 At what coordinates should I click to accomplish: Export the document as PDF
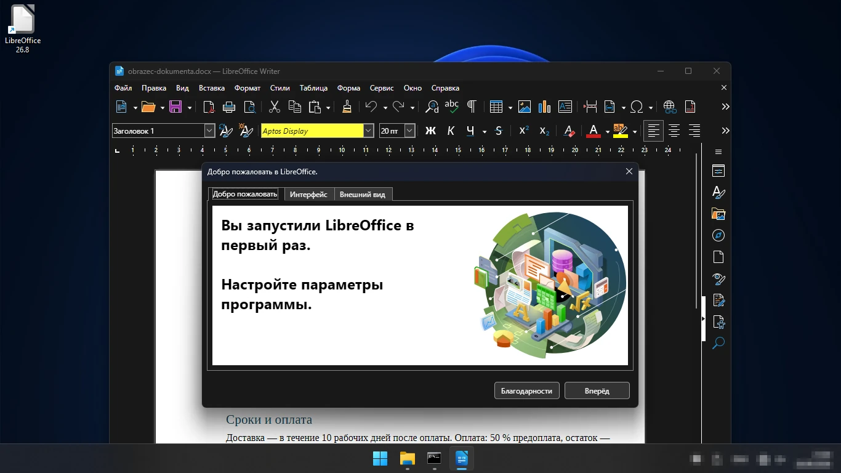209,107
